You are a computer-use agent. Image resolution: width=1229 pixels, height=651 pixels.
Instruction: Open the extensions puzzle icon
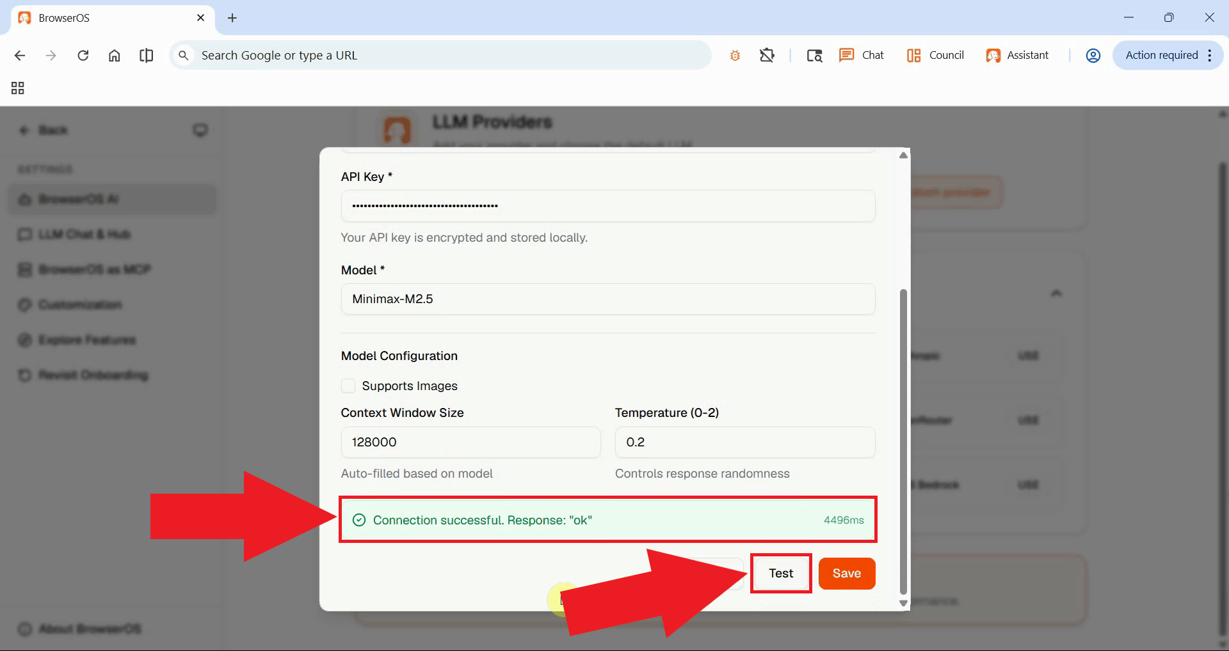(767, 56)
